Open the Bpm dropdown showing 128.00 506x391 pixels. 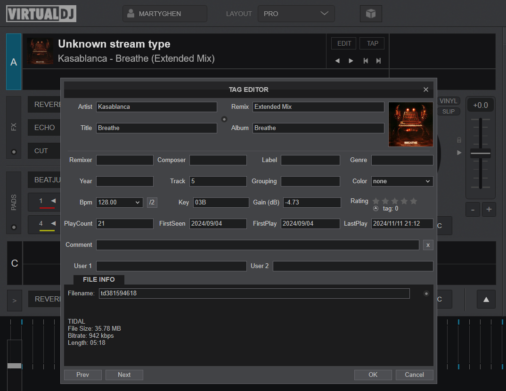[x=119, y=203]
